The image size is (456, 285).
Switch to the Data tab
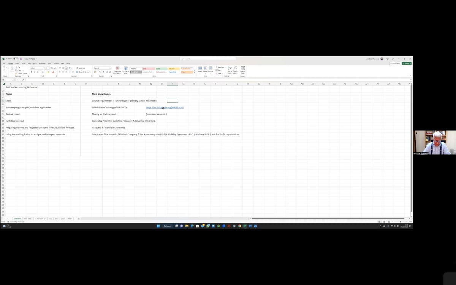tap(49, 63)
